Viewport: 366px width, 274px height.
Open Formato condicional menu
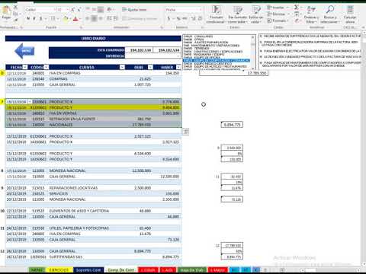(216, 14)
